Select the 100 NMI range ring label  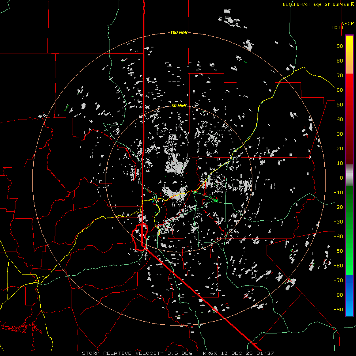click(179, 32)
